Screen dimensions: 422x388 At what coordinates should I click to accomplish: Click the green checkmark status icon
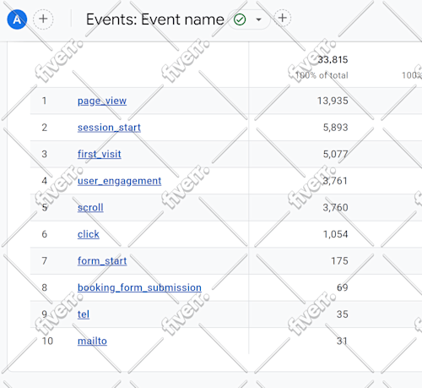(240, 19)
